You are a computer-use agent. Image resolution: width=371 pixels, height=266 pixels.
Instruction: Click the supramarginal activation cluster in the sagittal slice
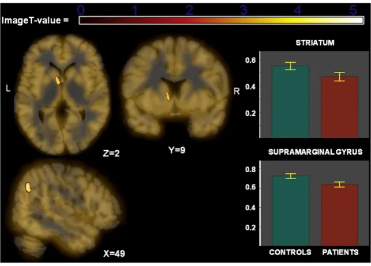[x=28, y=187]
